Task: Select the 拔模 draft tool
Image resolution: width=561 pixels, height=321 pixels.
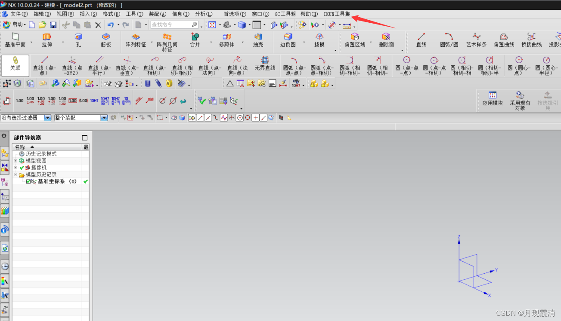Action: [x=319, y=40]
